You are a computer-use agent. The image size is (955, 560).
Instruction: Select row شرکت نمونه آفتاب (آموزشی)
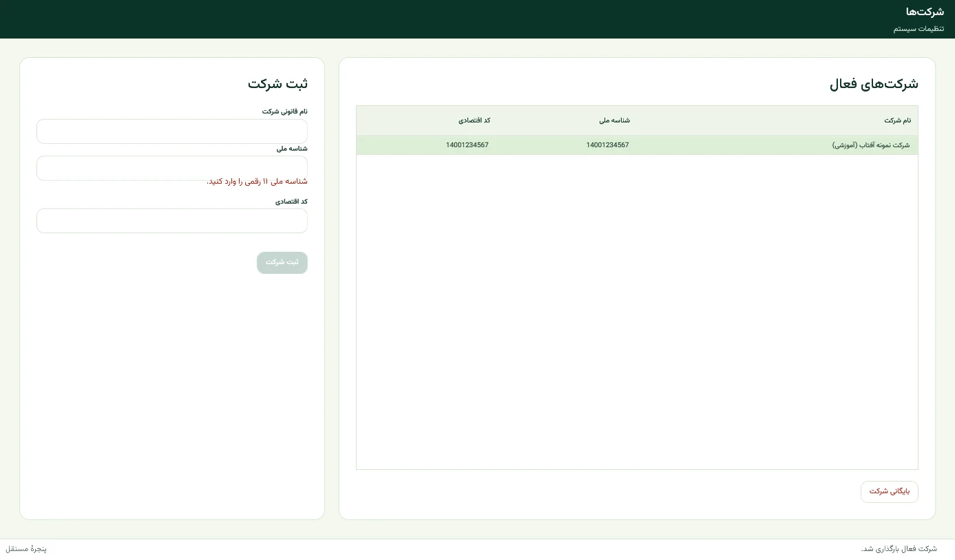[x=637, y=145]
